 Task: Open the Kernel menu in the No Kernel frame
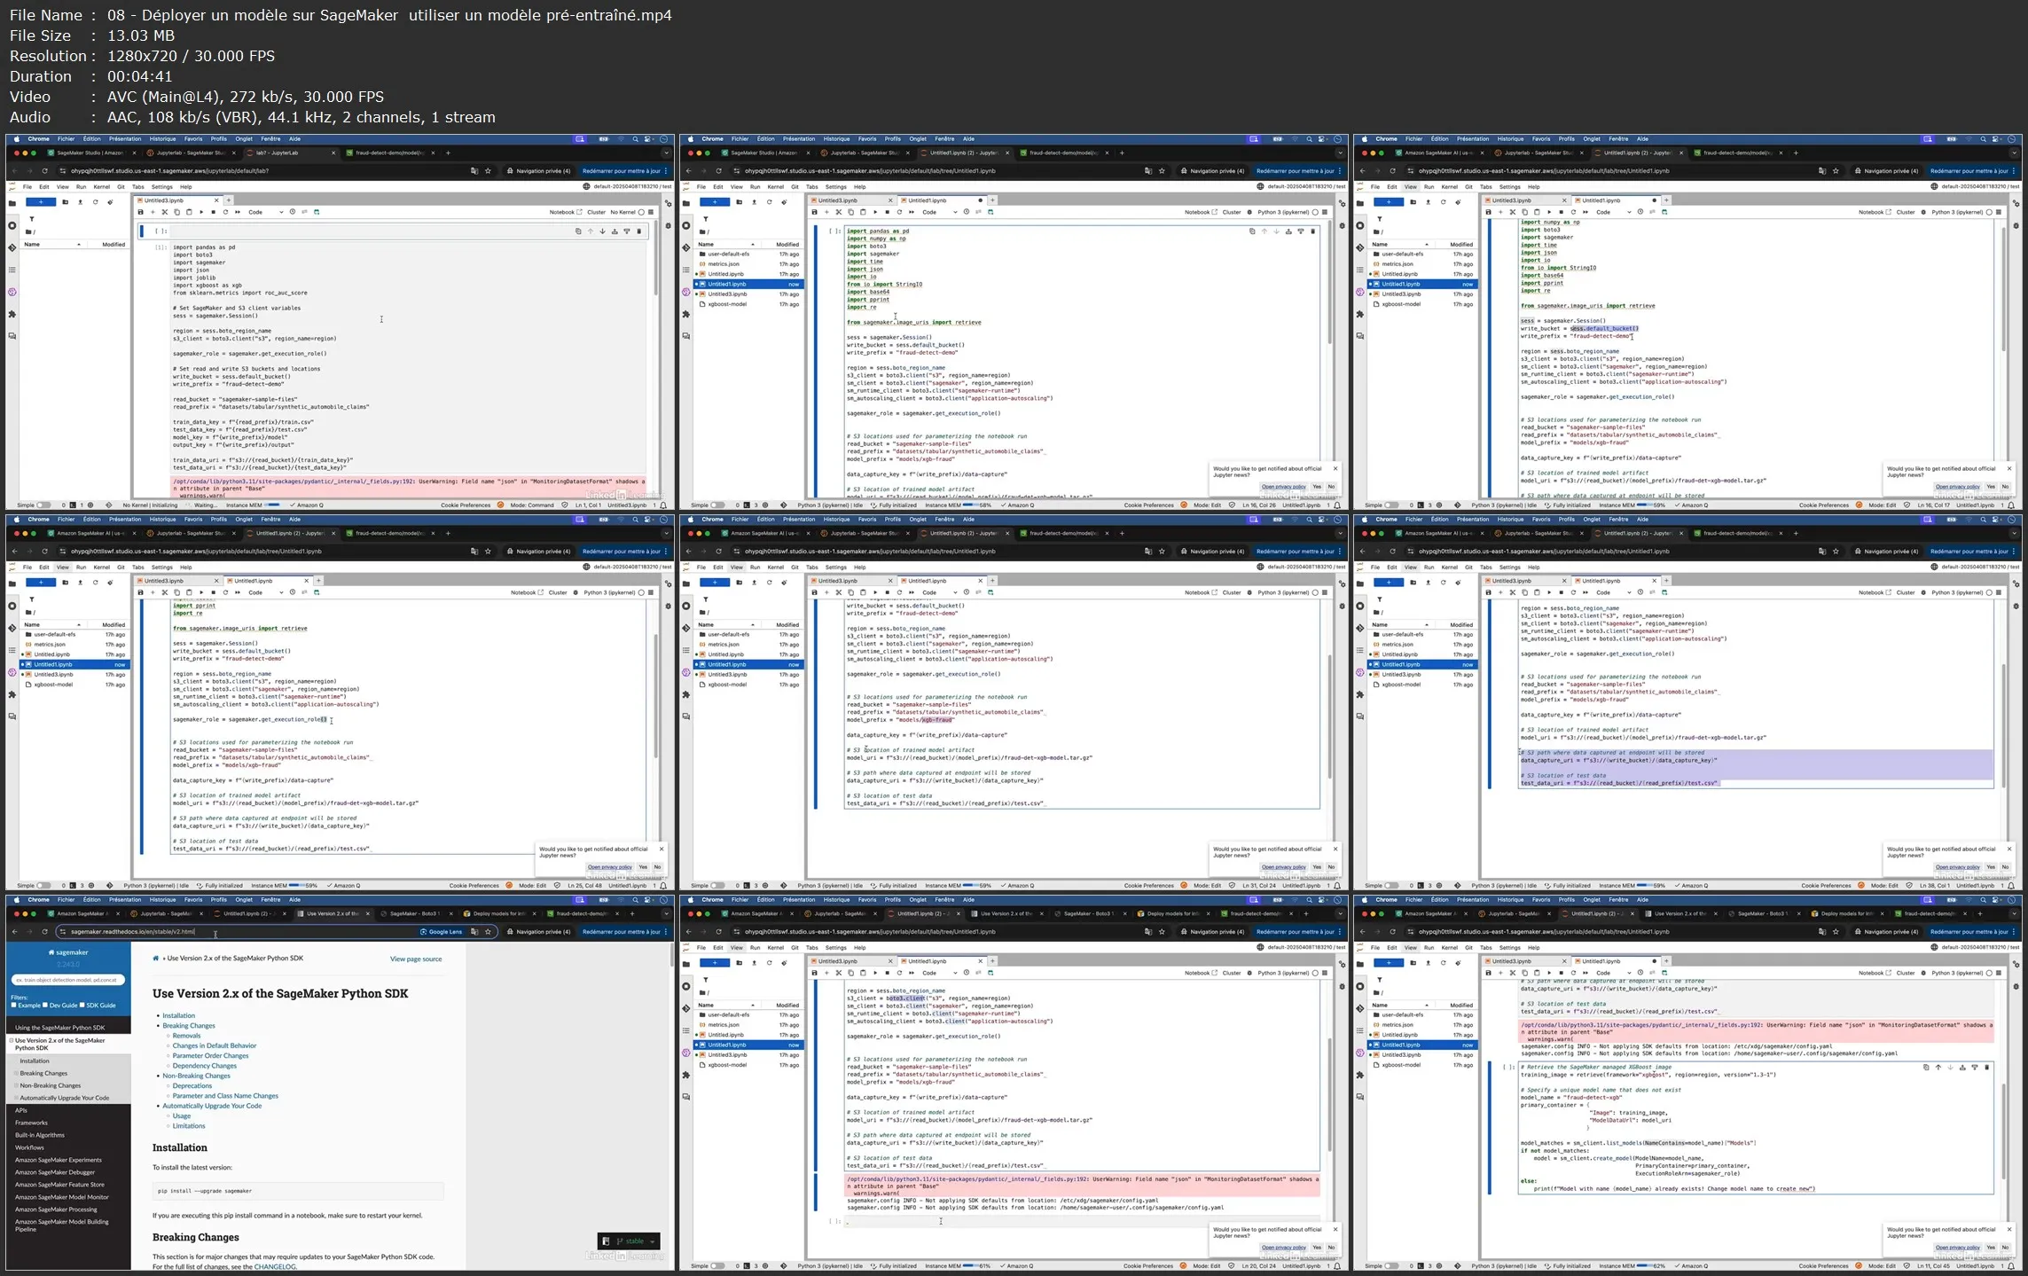click(102, 187)
